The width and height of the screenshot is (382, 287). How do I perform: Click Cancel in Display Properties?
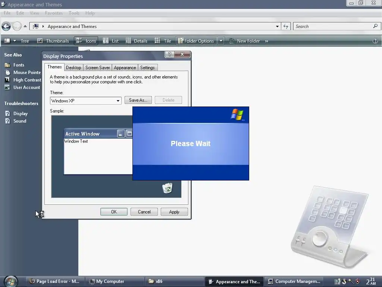tap(144, 212)
